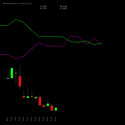This screenshot has height=125, width=125.
Task: Click the RBLBANK 365 PE Options chart title
Action: coord(17,4)
